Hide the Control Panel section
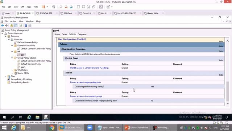Image resolution: width=232 pixels, height=131 pixels. [x=221, y=60]
